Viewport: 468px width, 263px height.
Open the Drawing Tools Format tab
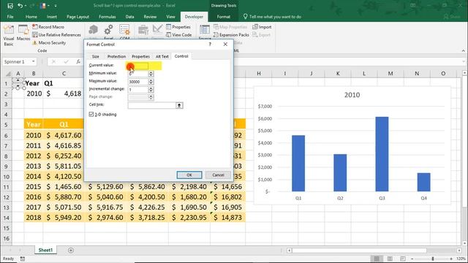tap(223, 17)
